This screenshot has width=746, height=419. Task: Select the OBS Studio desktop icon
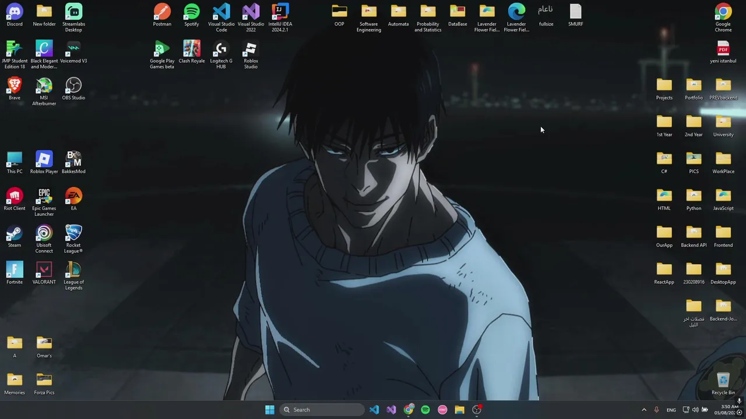[x=73, y=89]
